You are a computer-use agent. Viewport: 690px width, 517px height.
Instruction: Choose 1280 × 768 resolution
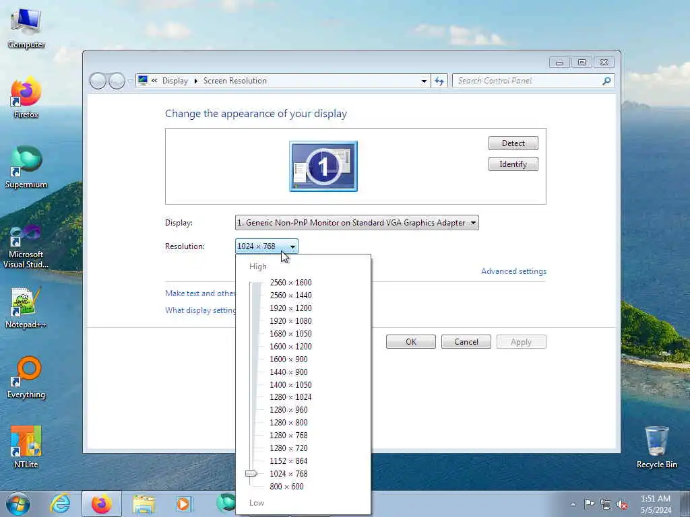(x=288, y=436)
